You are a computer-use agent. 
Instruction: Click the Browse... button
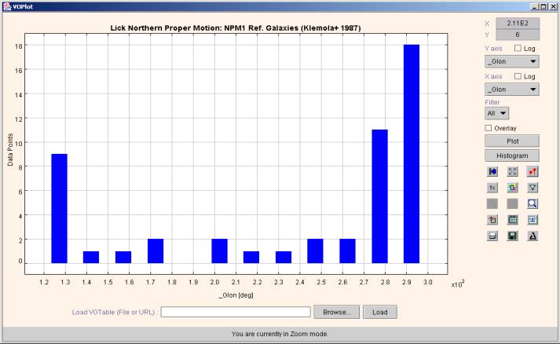[336, 312]
